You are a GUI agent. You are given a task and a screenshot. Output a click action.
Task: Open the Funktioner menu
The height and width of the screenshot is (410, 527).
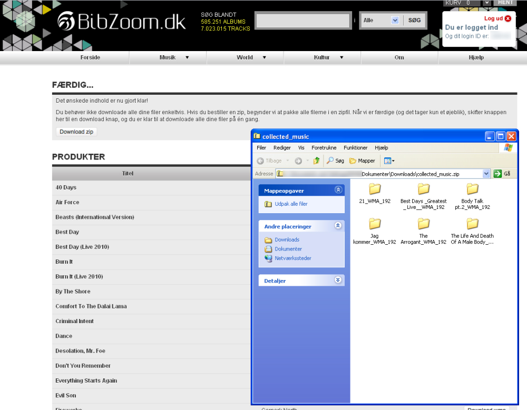click(355, 148)
